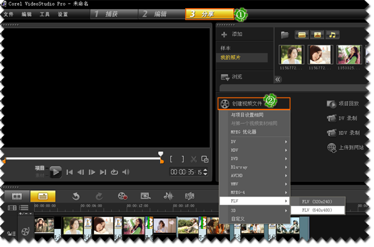The width and height of the screenshot is (374, 247).
Task: Toggle the show photos filter icon
Action: pyautogui.click(x=317, y=35)
